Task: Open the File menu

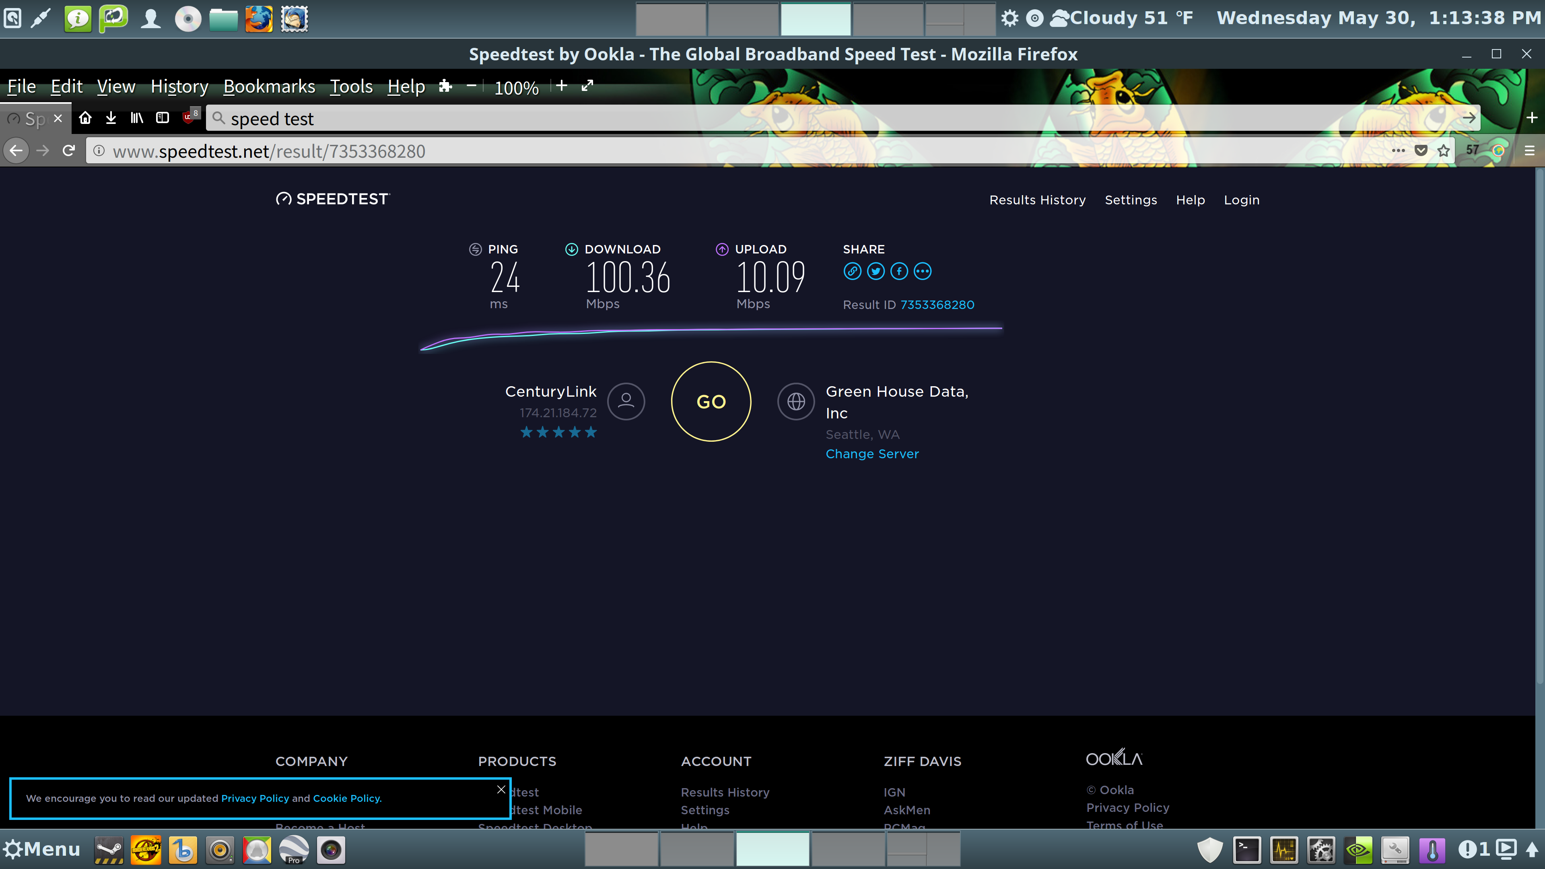Action: click(22, 87)
